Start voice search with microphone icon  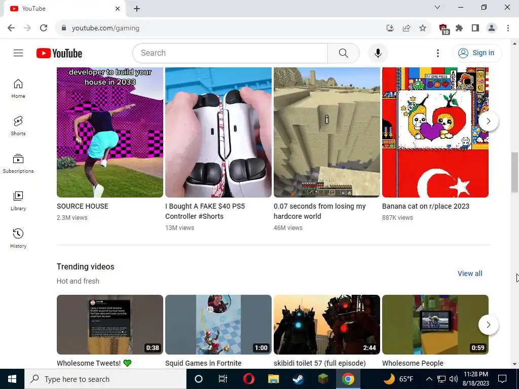coord(378,53)
